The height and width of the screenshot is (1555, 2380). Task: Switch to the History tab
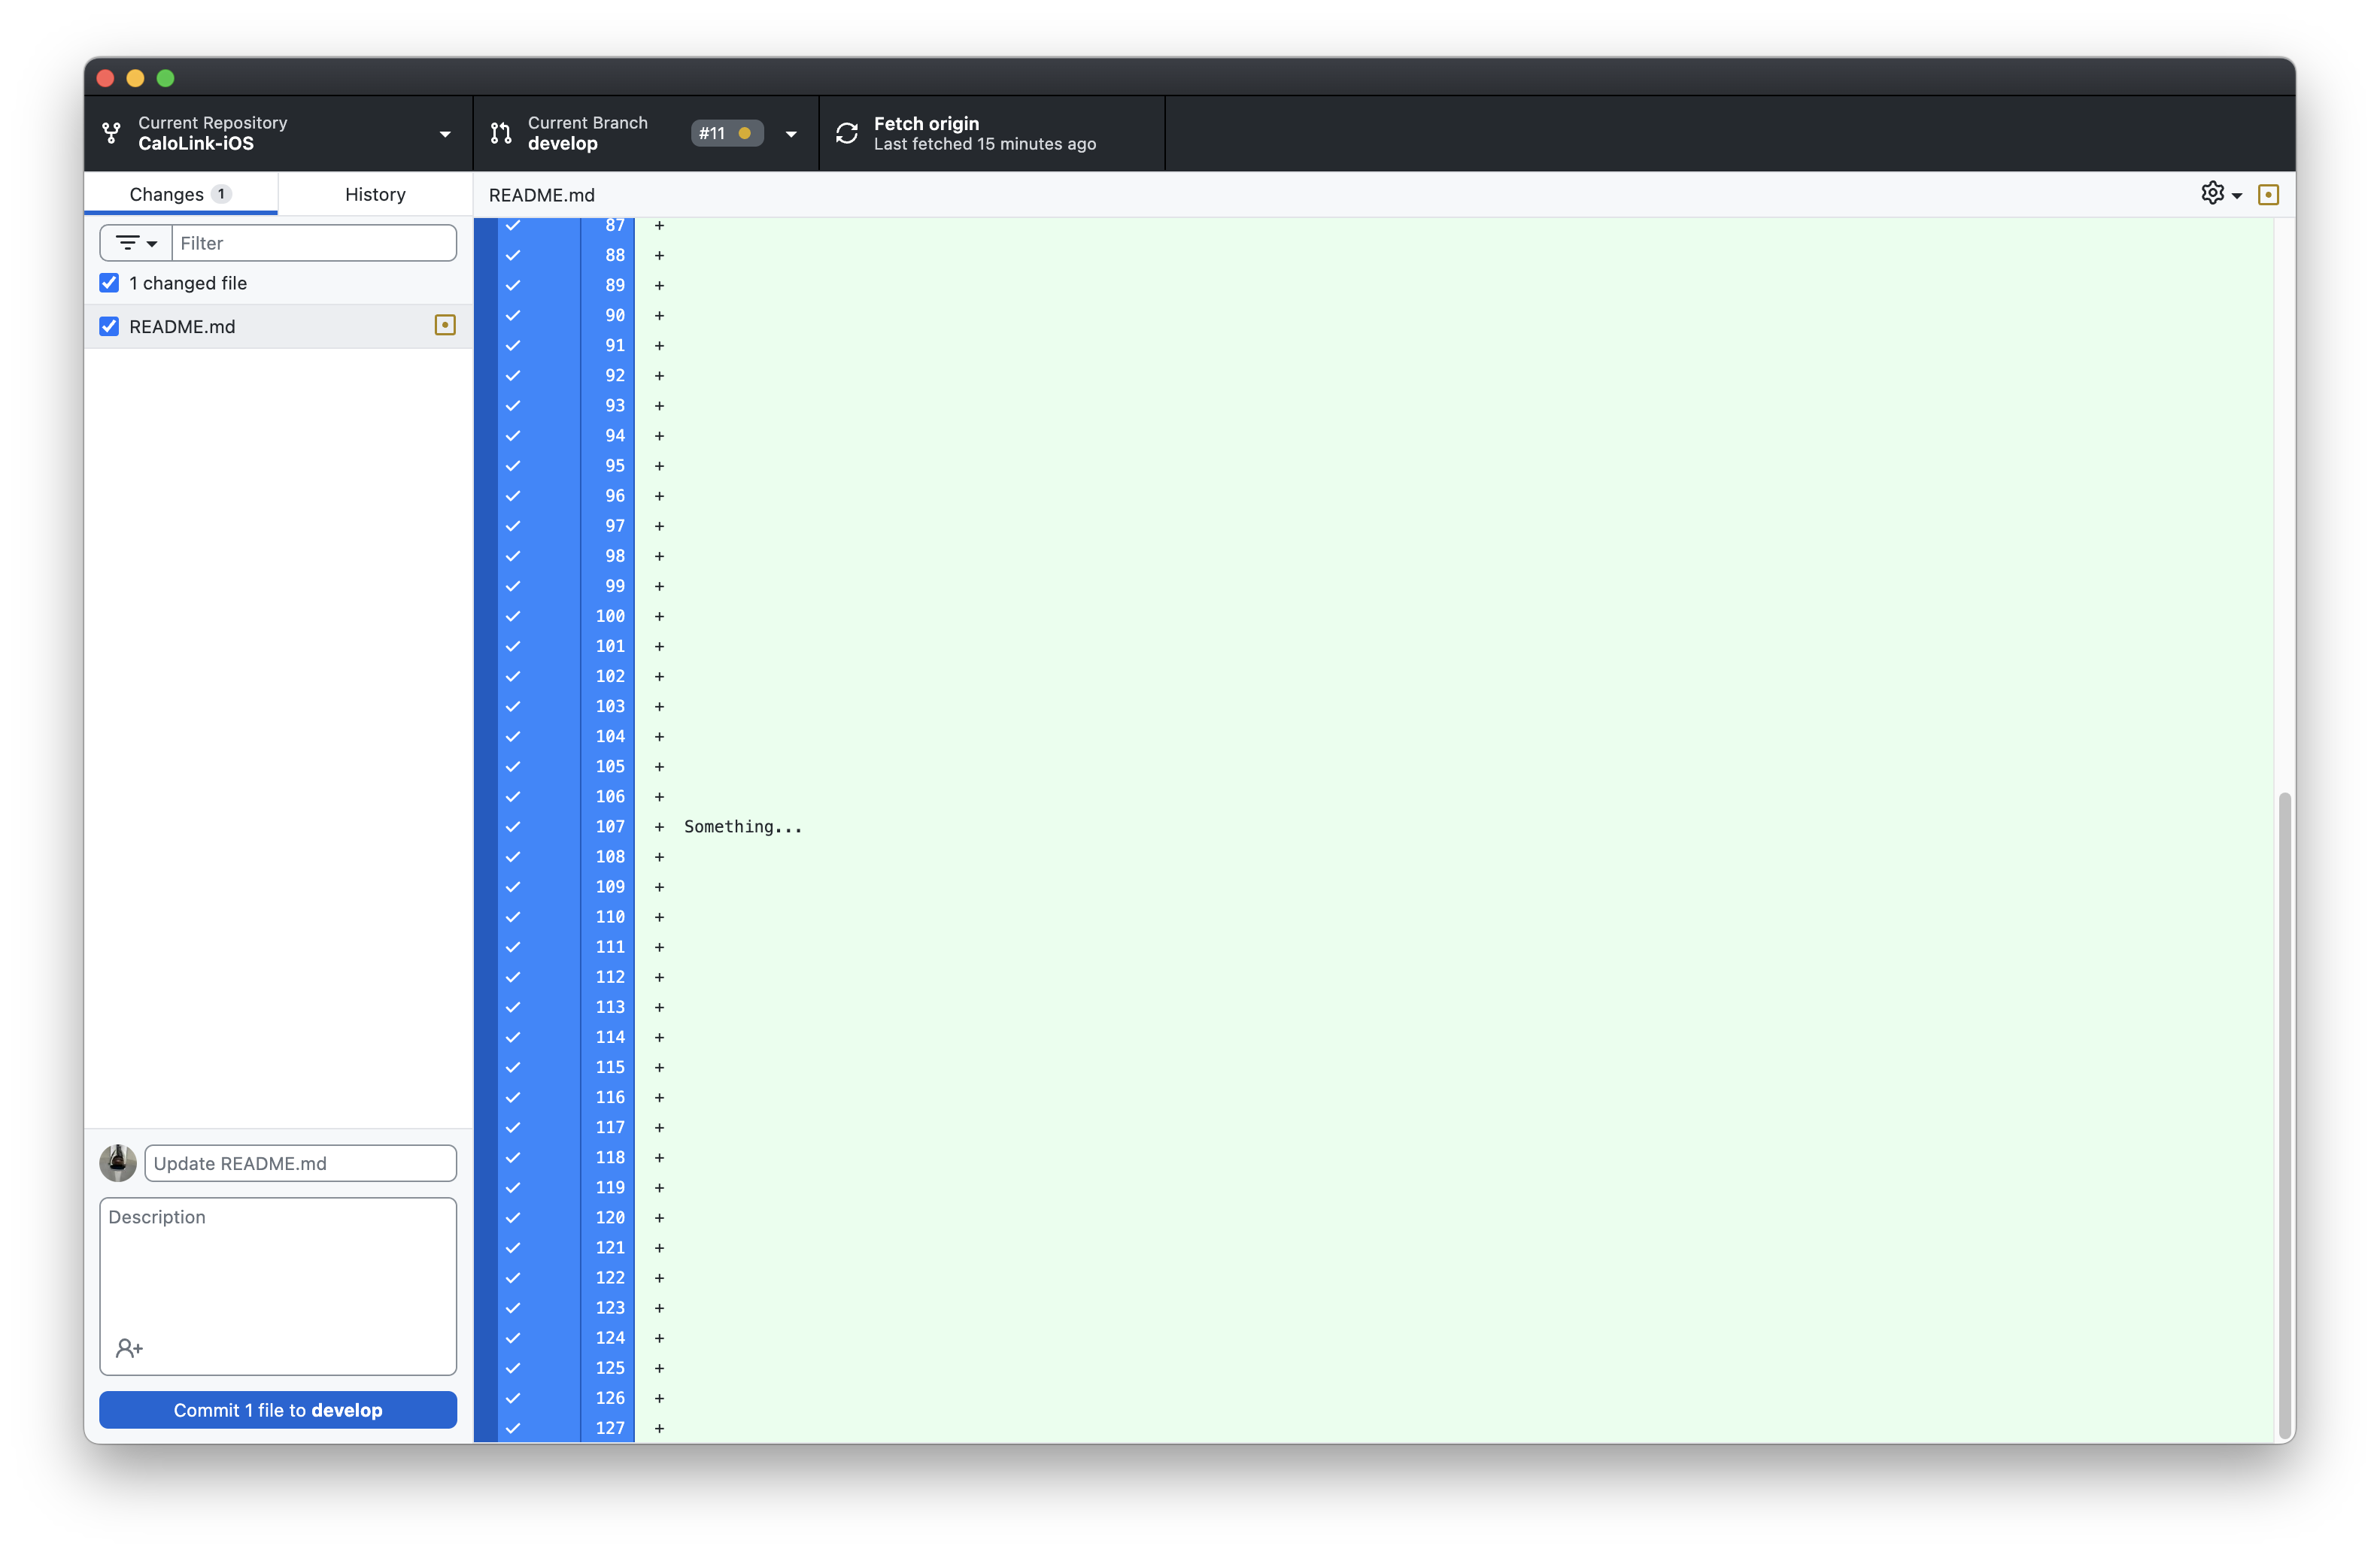(375, 194)
